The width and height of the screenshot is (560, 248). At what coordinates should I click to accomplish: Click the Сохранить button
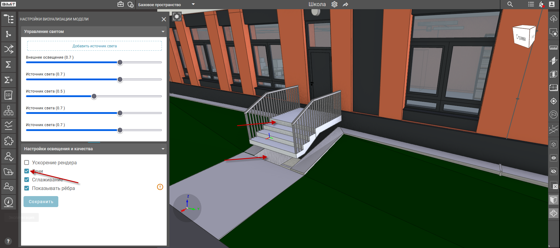coord(41,202)
